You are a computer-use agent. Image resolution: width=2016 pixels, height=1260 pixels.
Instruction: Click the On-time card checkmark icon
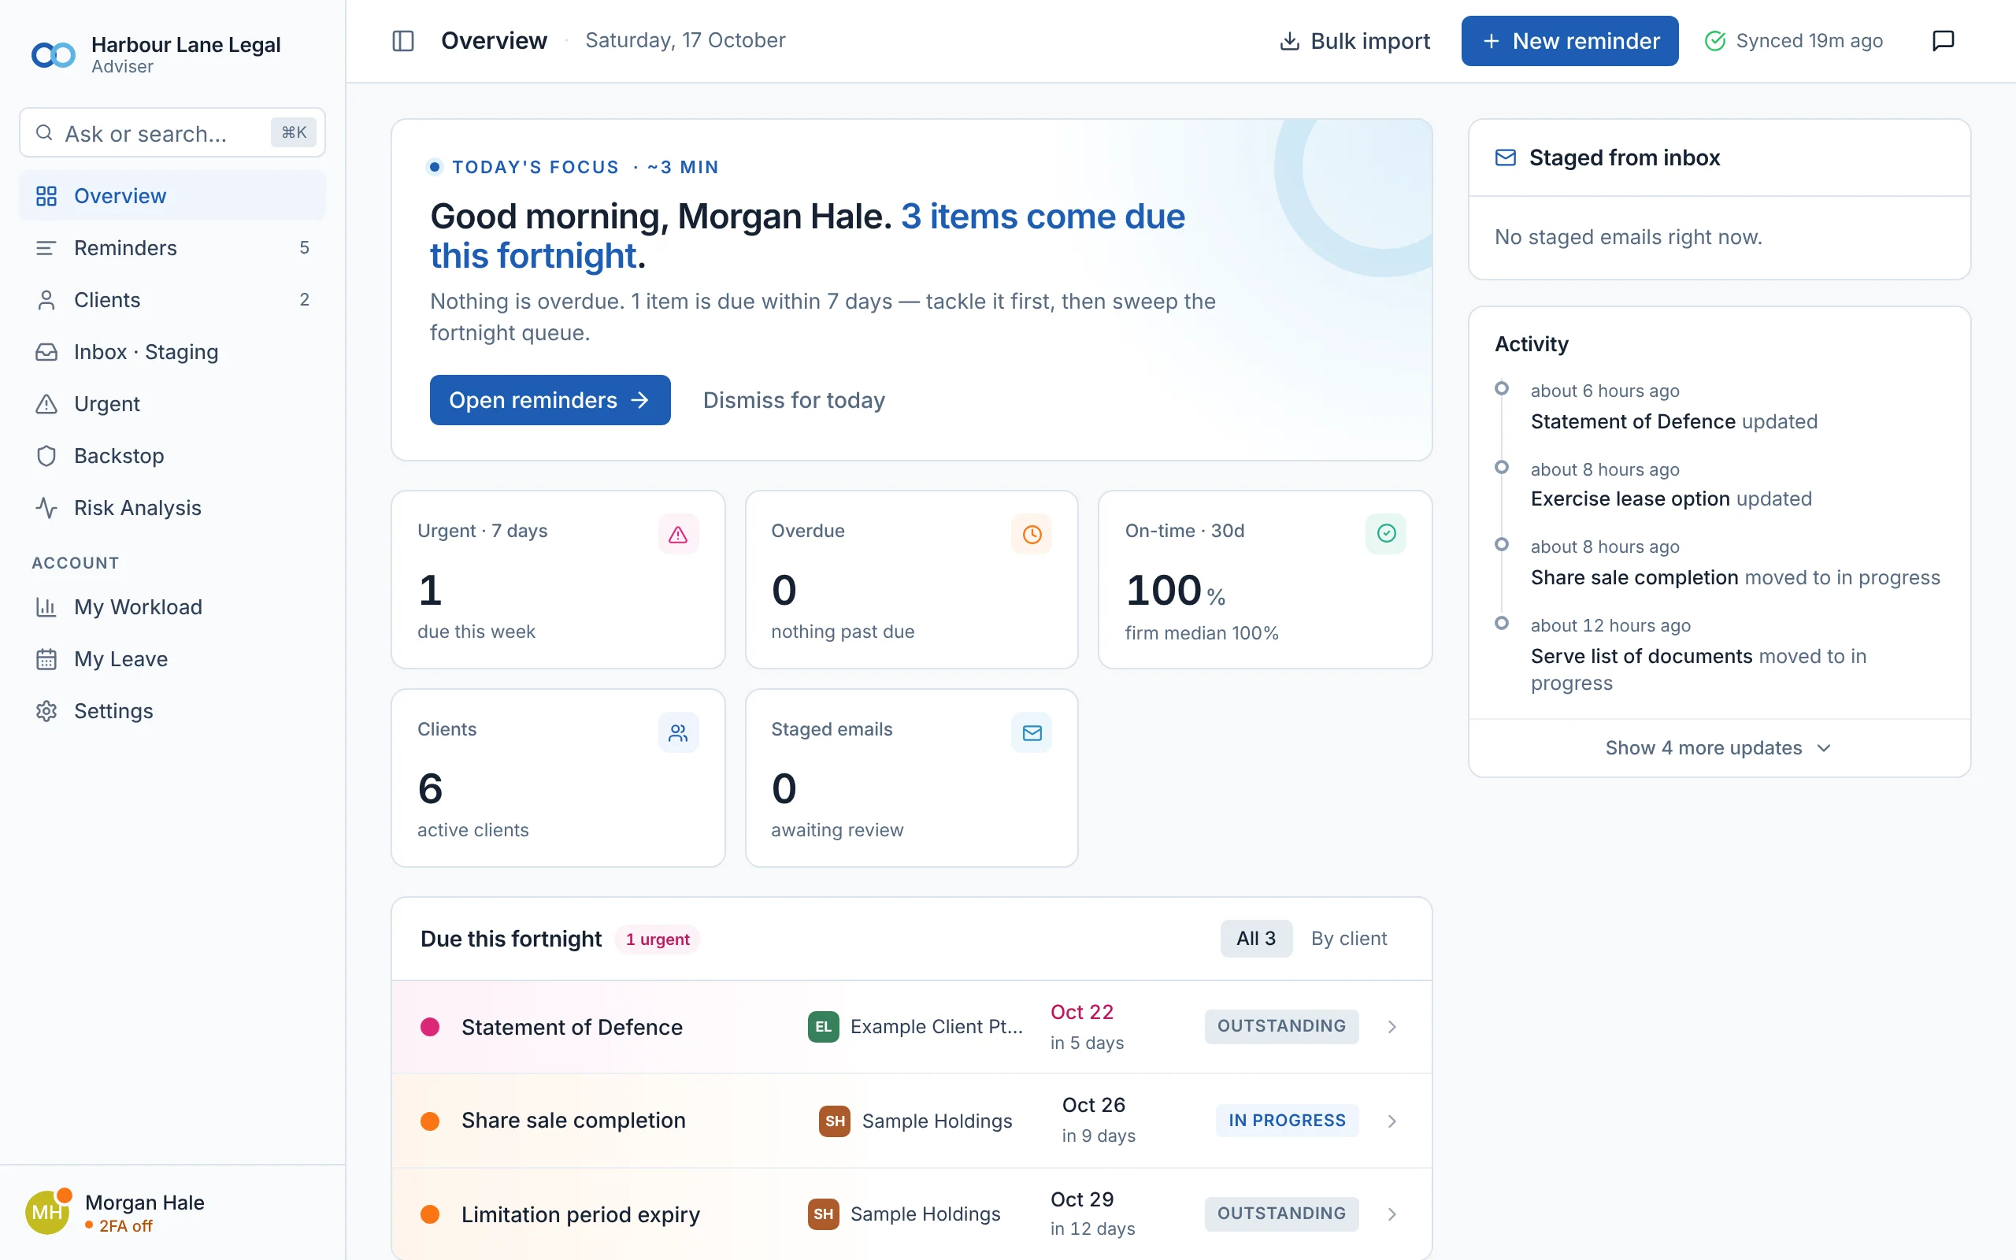(x=1385, y=534)
